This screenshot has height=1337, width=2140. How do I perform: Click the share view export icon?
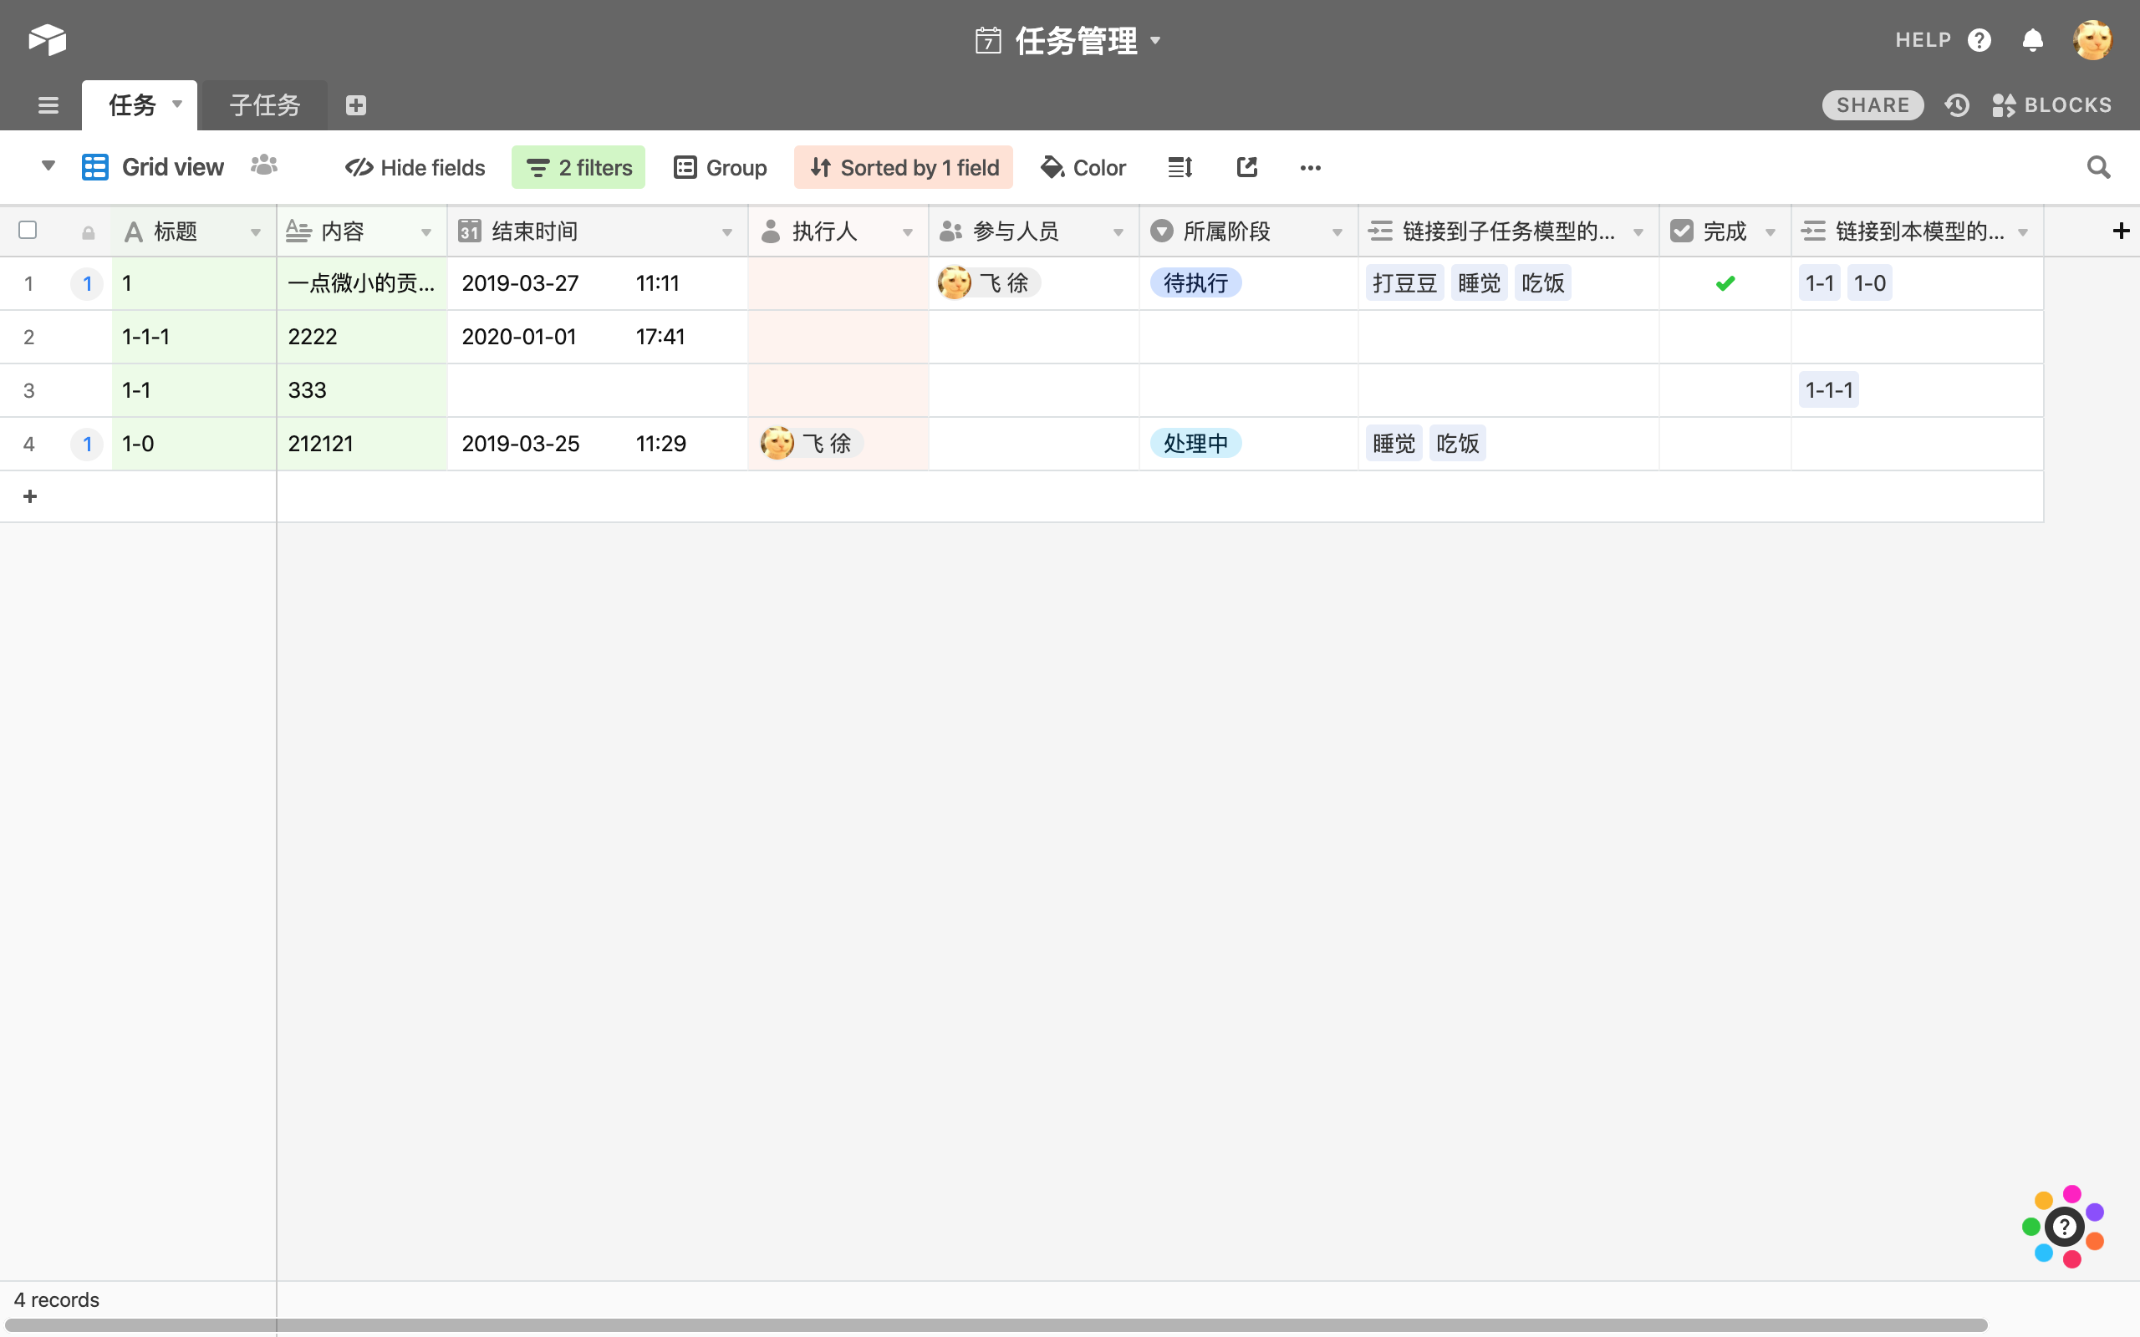point(1247,167)
